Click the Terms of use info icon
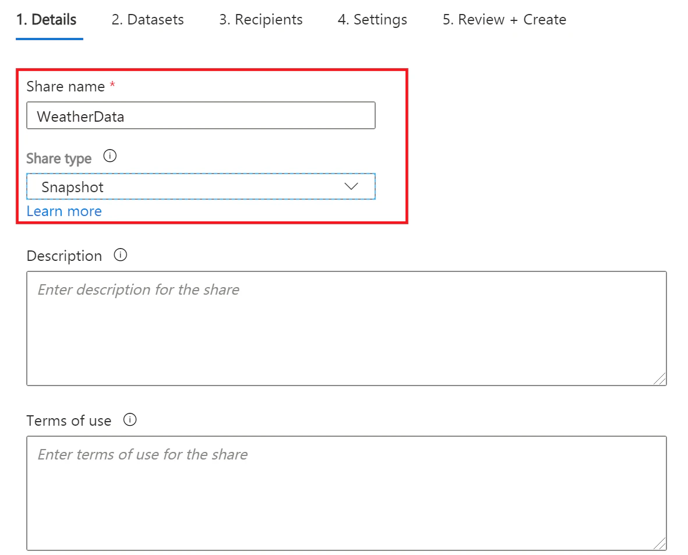 pos(130,420)
